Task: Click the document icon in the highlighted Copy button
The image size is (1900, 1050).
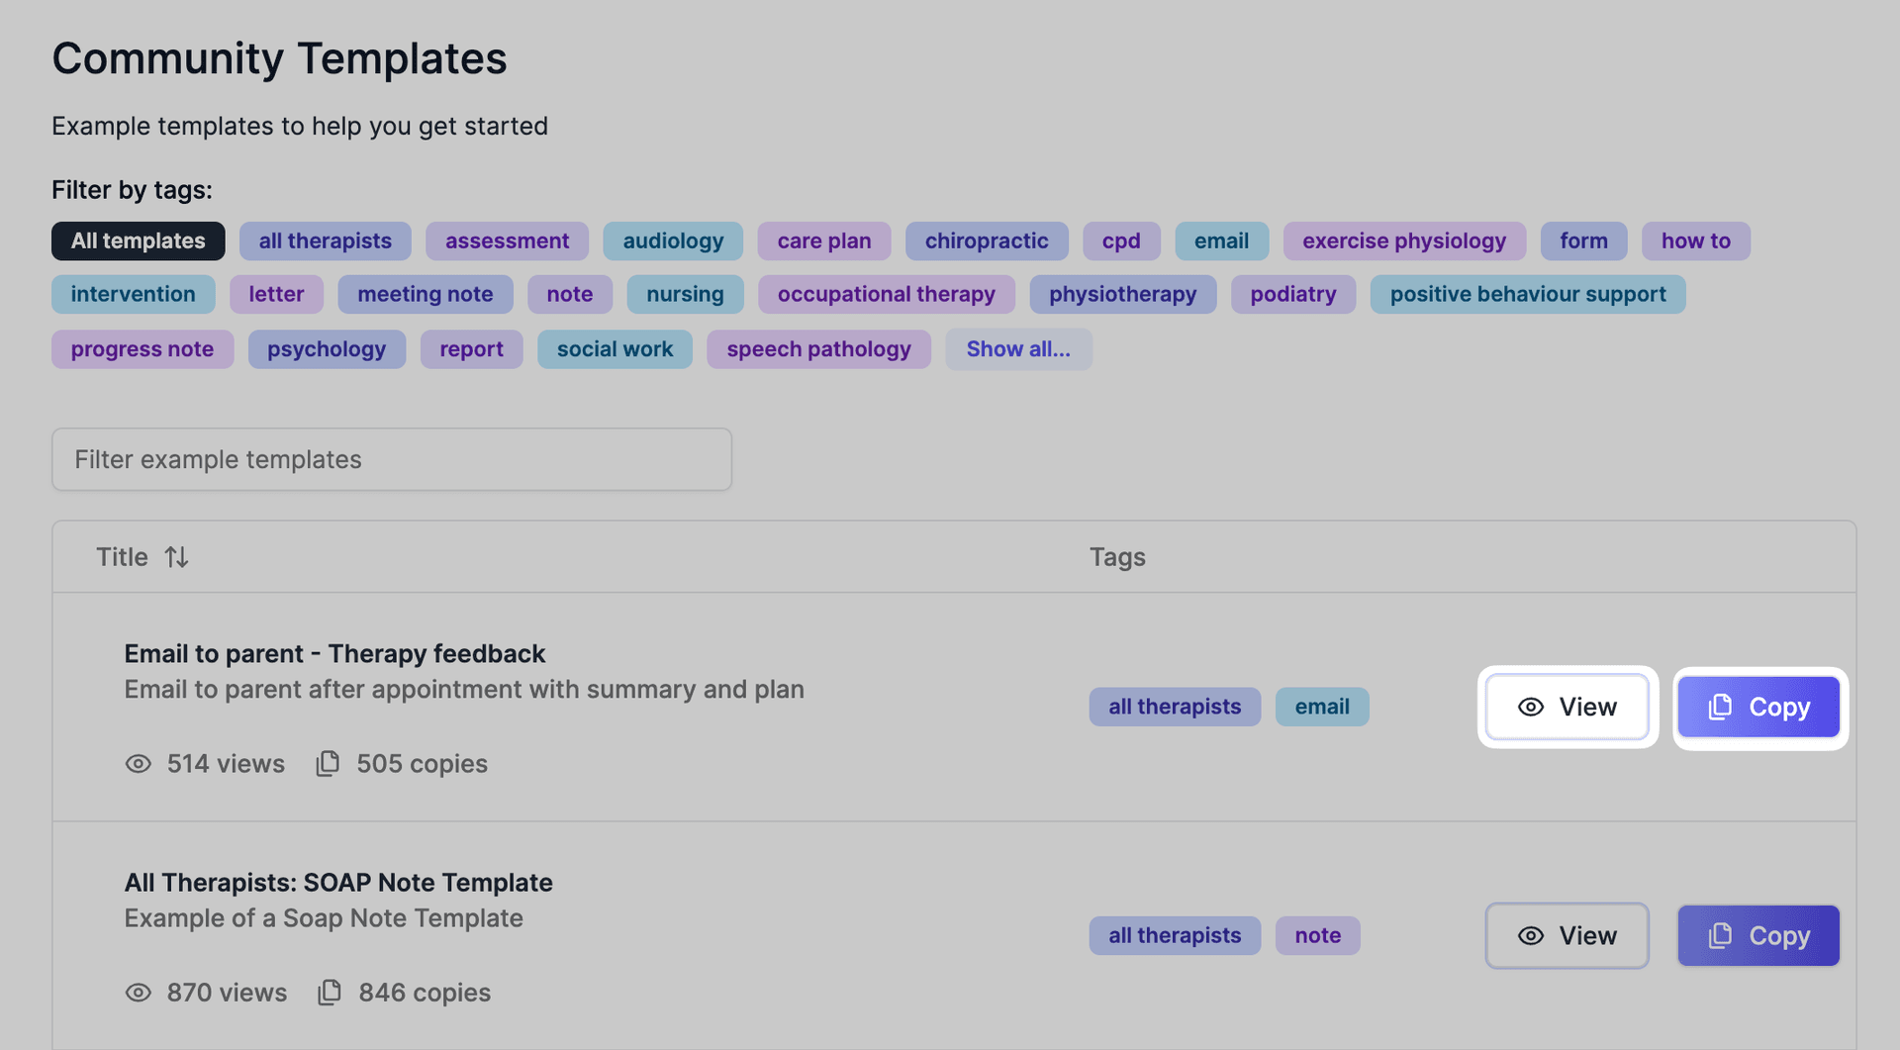Action: (x=1720, y=707)
